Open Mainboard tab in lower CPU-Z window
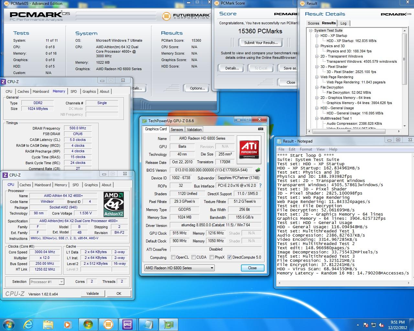Image resolution: width=414 pixels, height=331 pixels. click(x=43, y=185)
